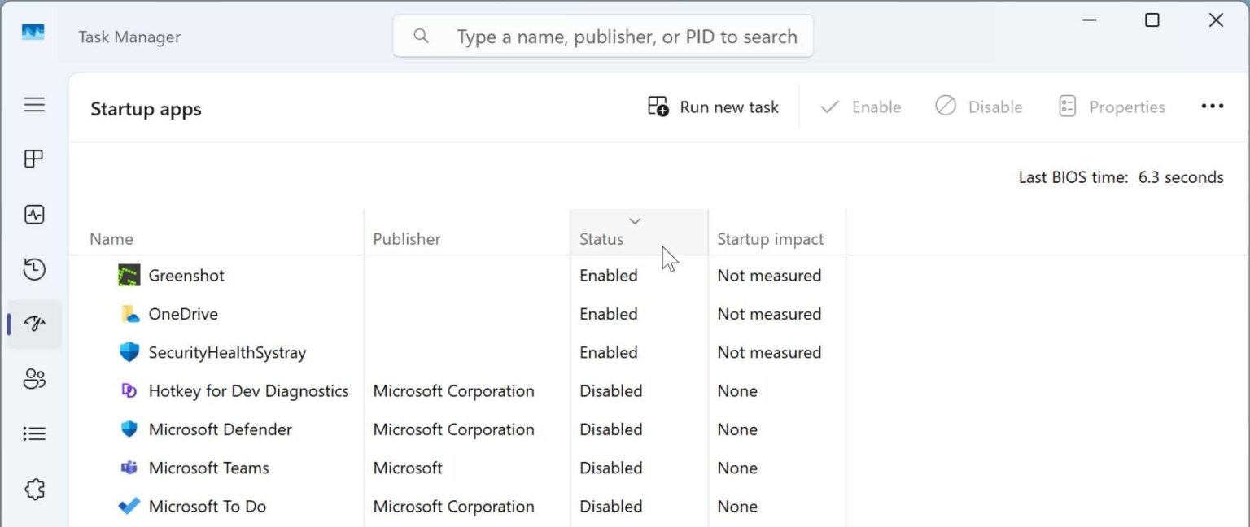1250x527 pixels.
Task: Click Run new task
Action: (x=713, y=106)
